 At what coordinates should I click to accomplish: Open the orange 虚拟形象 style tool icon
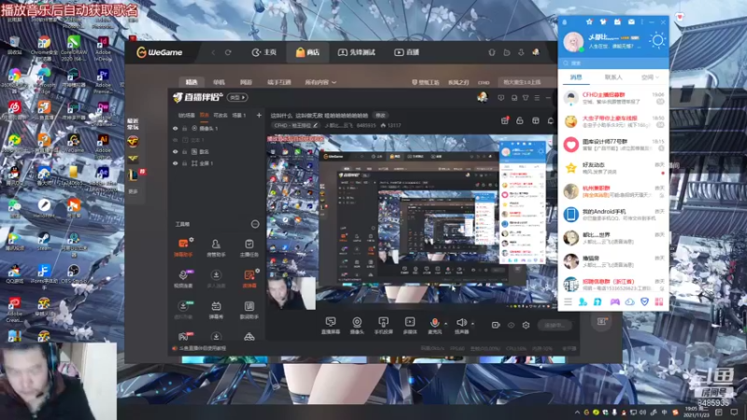click(x=249, y=278)
